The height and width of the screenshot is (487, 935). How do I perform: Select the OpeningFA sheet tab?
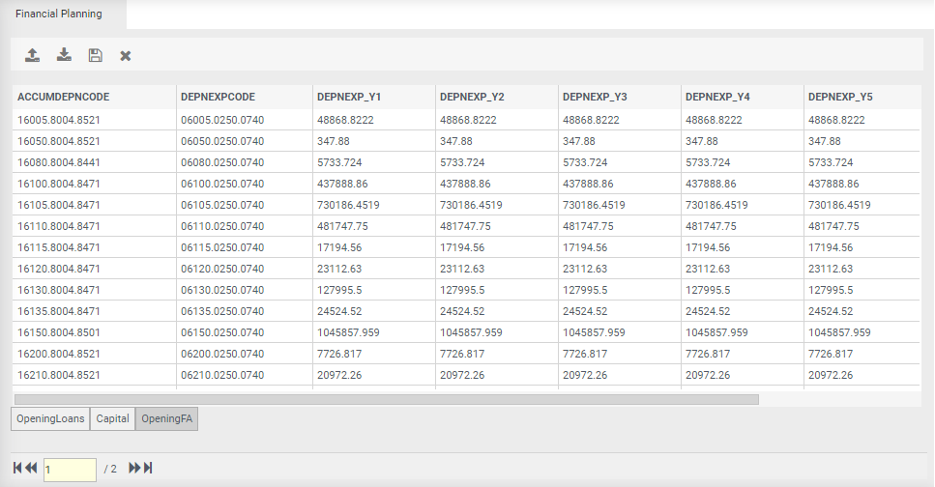[166, 418]
